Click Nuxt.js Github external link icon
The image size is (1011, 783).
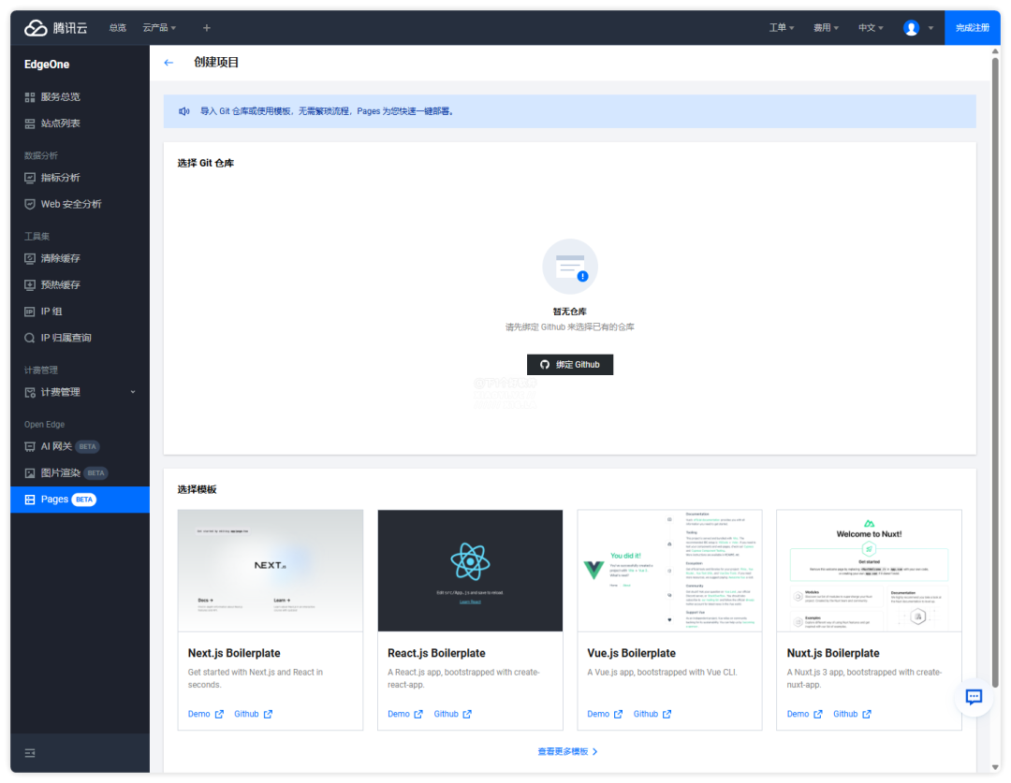[867, 714]
